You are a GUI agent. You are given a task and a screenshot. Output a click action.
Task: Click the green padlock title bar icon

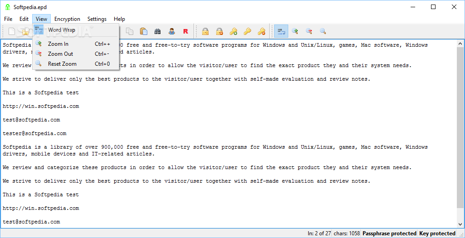pyautogui.click(x=8, y=7)
